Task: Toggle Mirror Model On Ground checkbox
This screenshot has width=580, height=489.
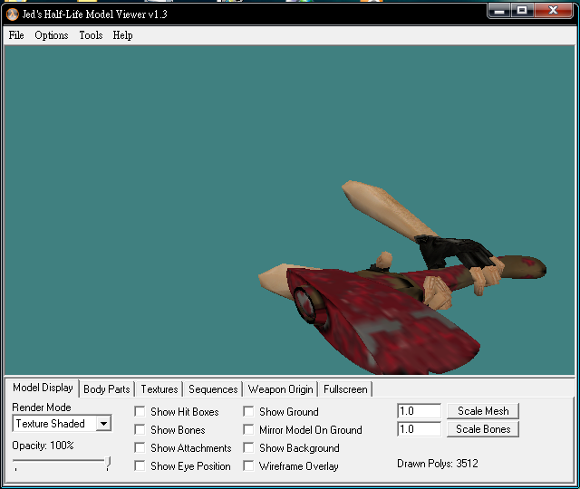Action: (x=248, y=430)
